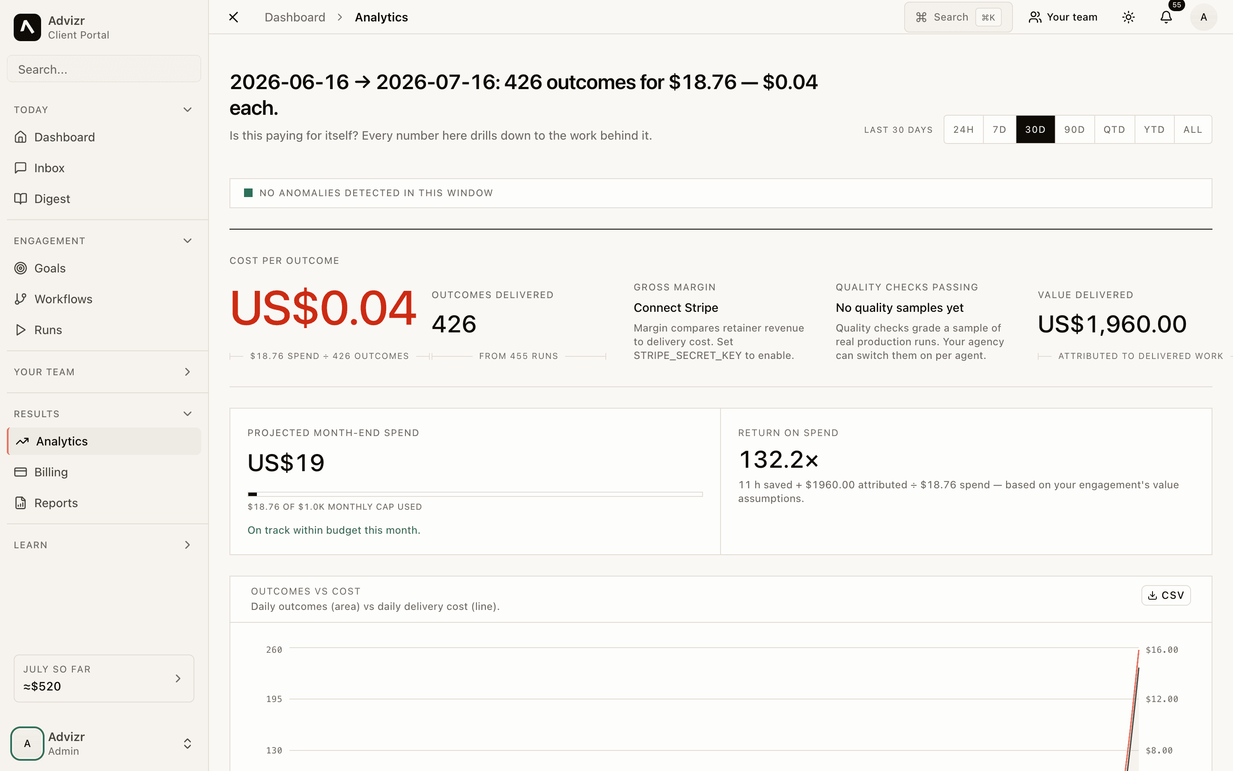Open Billing card icon
1233x771 pixels.
tap(21, 472)
